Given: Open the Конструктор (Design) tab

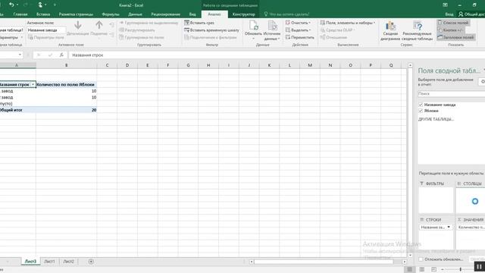Looking at the screenshot, I should (x=243, y=14).
